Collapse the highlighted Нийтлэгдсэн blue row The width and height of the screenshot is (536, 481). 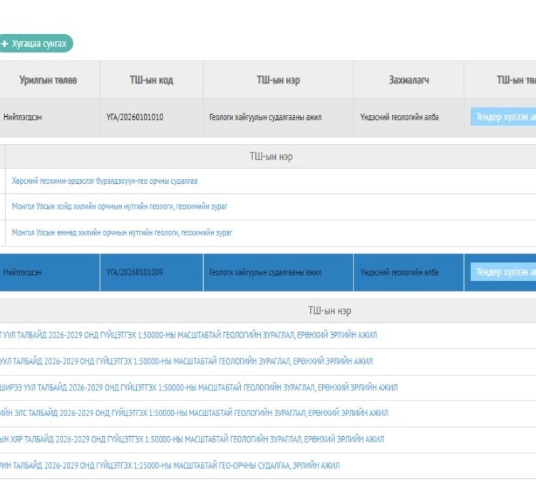[23, 272]
